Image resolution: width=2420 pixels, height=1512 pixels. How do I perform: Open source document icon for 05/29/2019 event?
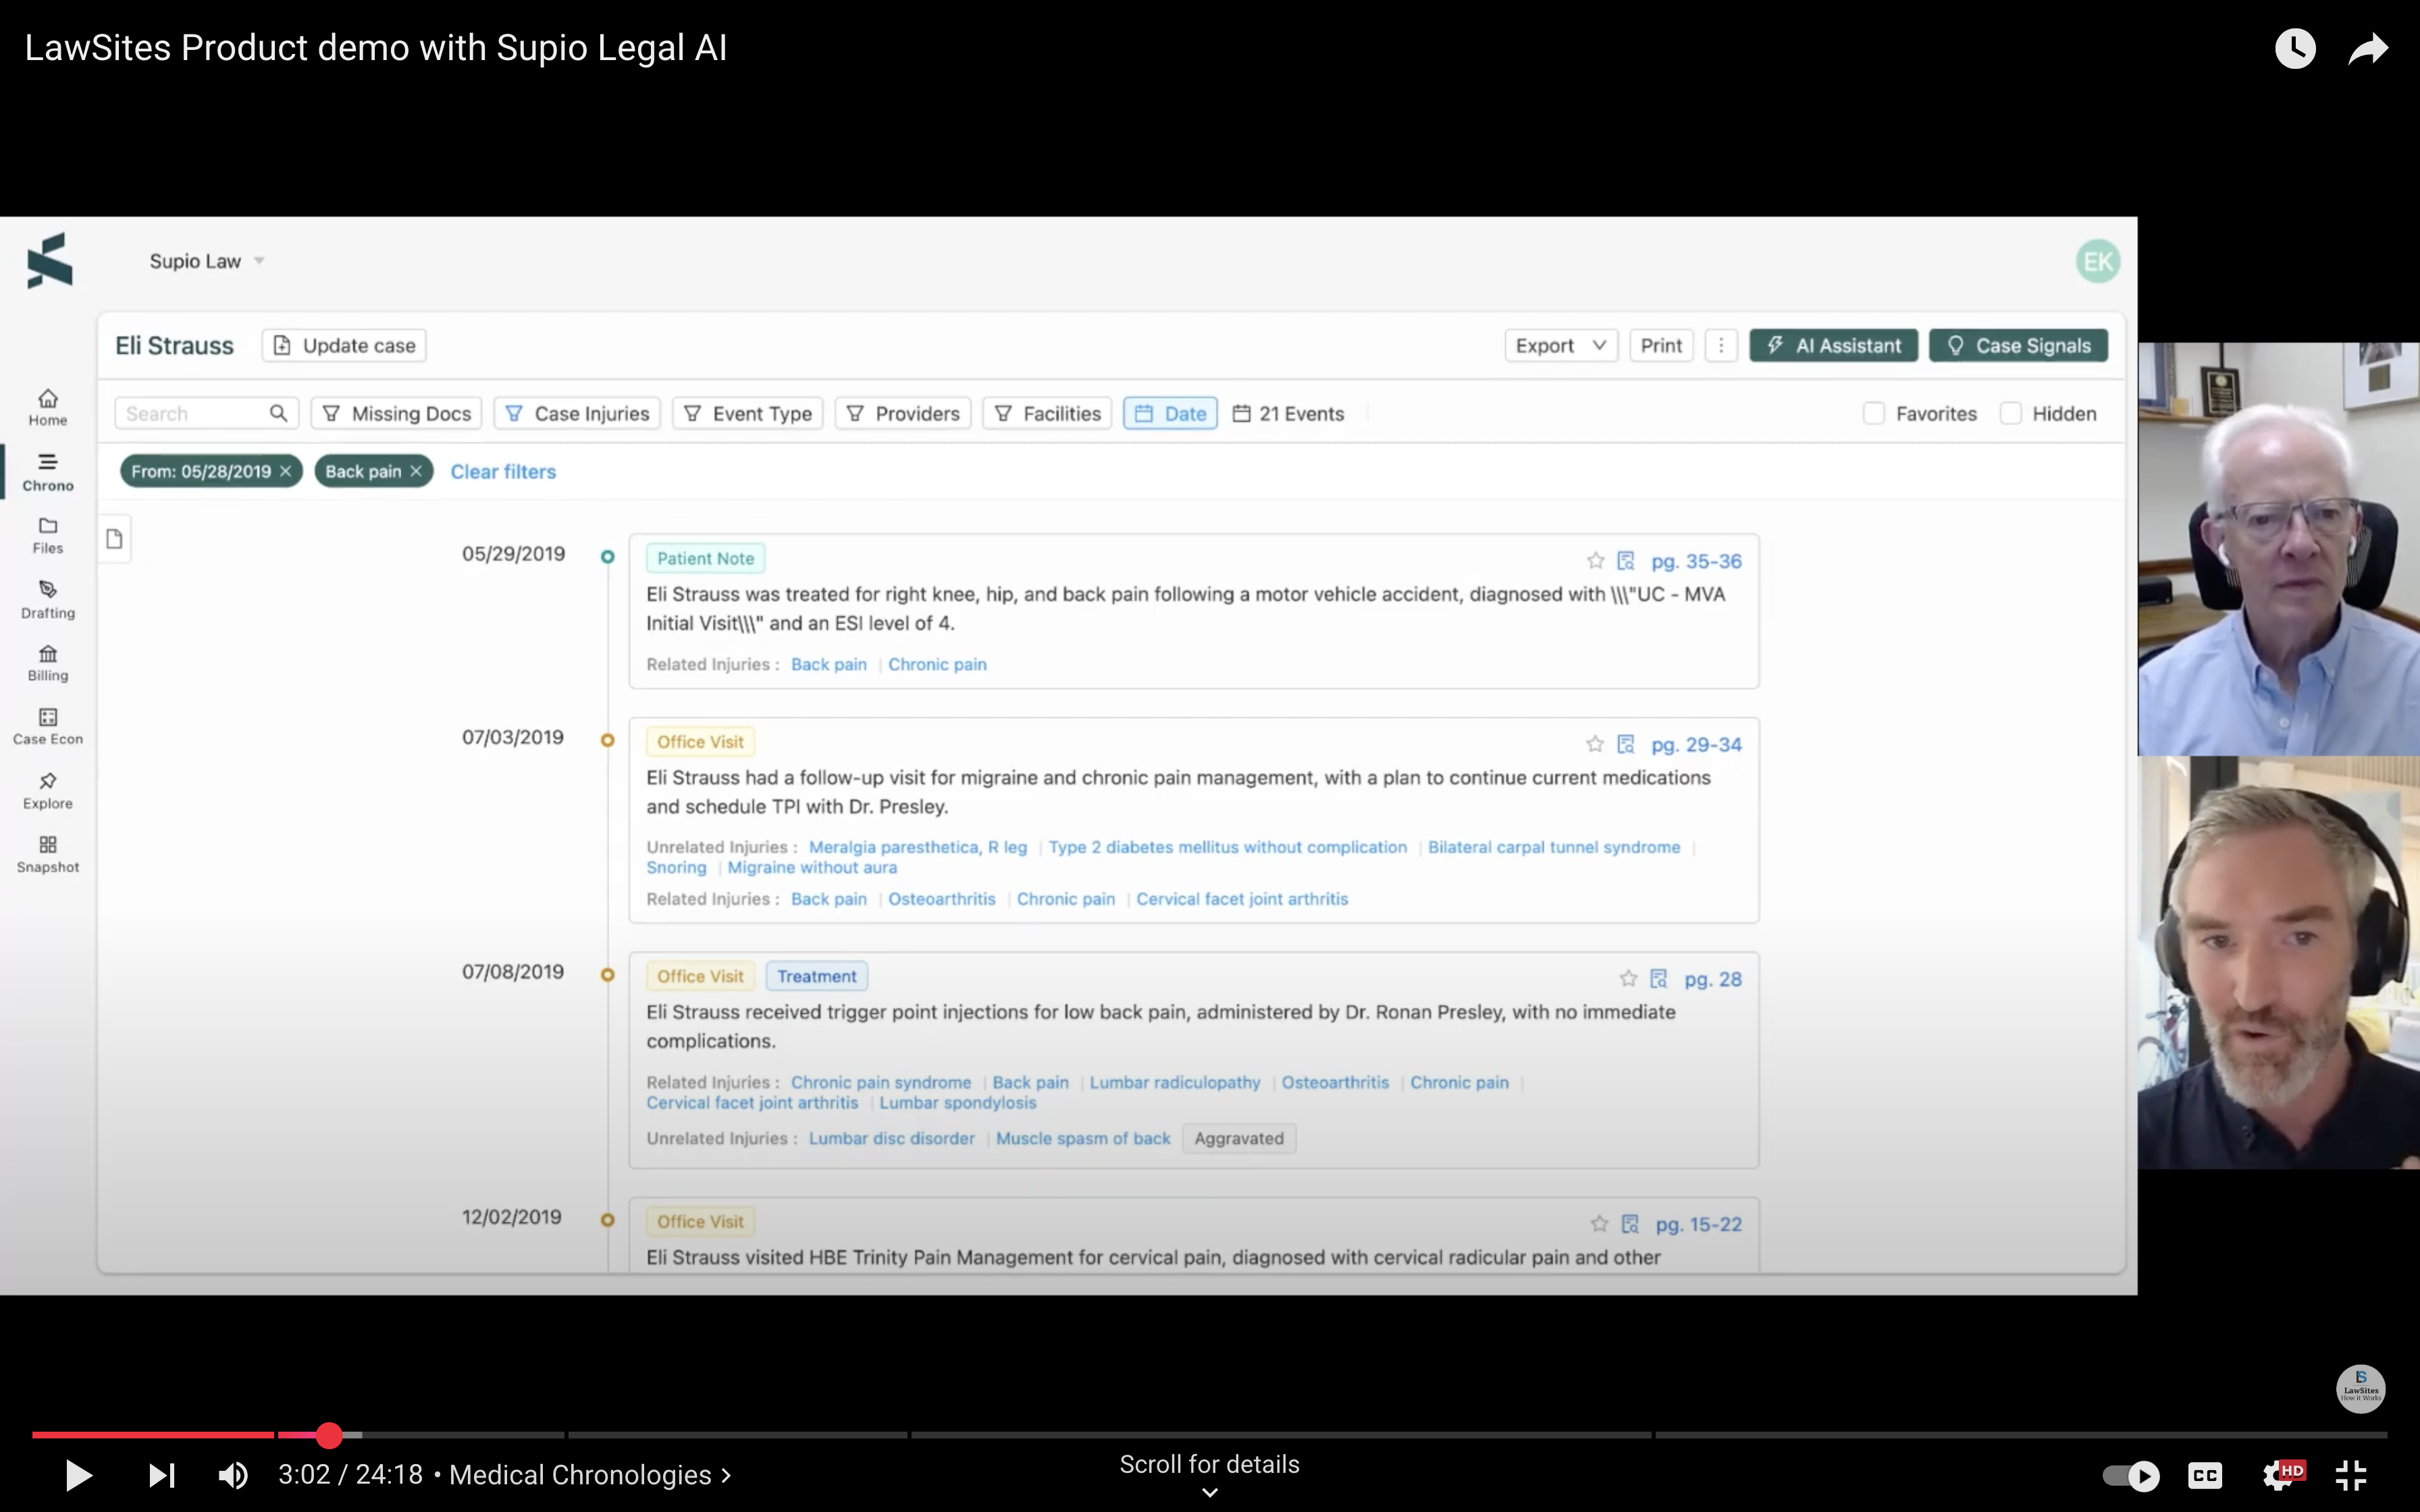(x=1626, y=561)
